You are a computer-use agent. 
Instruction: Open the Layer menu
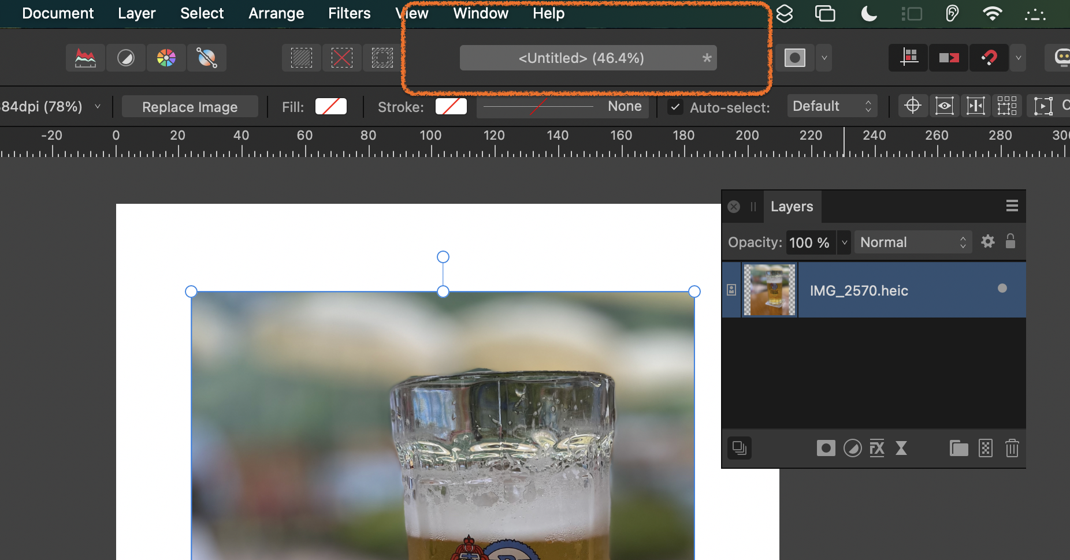coord(137,13)
